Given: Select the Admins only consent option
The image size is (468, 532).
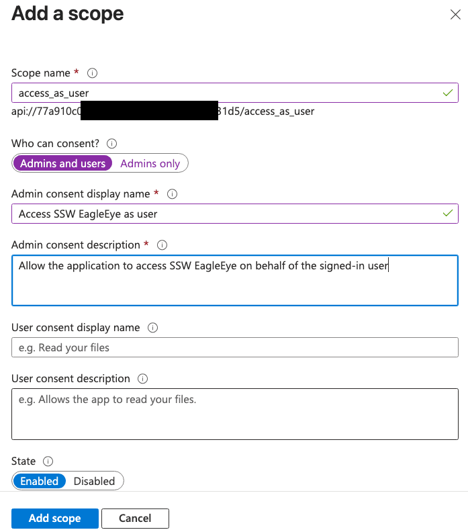Looking at the screenshot, I should point(150,163).
